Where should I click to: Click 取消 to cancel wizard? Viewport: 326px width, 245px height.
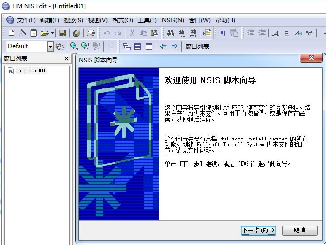pos(300,230)
